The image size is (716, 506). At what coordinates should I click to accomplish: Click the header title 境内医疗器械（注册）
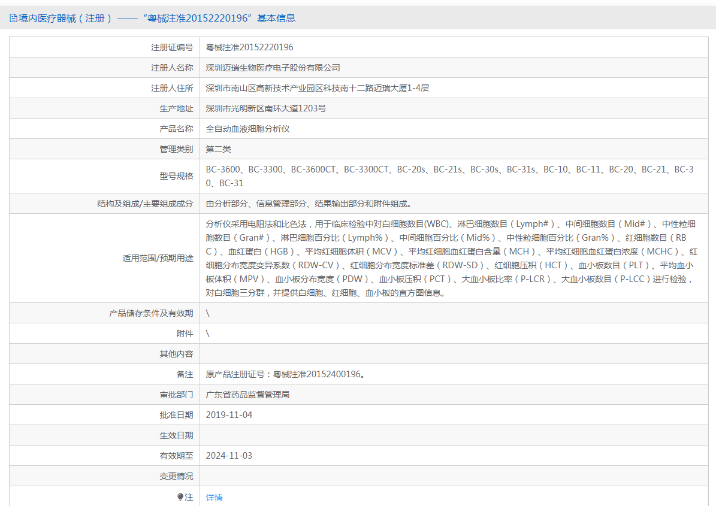[x=65, y=18]
